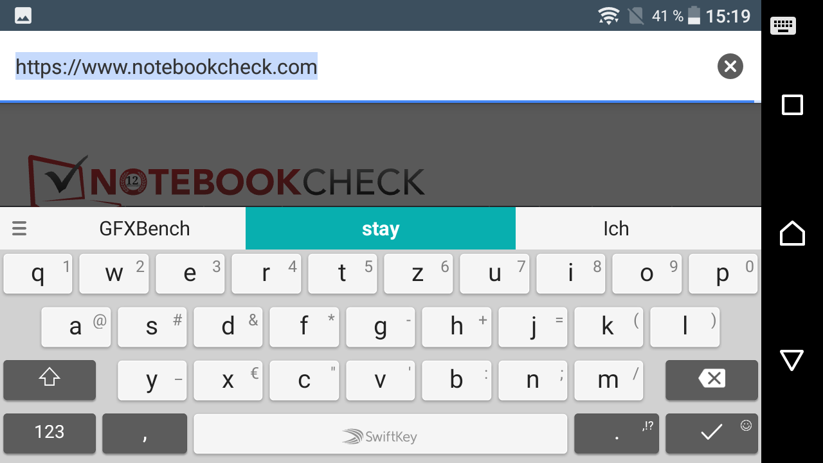Tap the back triangle to hide keyboard
This screenshot has height=463, width=823.
click(792, 360)
